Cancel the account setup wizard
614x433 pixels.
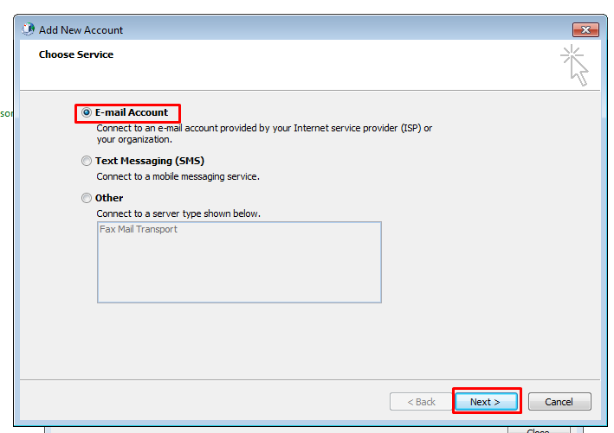point(559,402)
